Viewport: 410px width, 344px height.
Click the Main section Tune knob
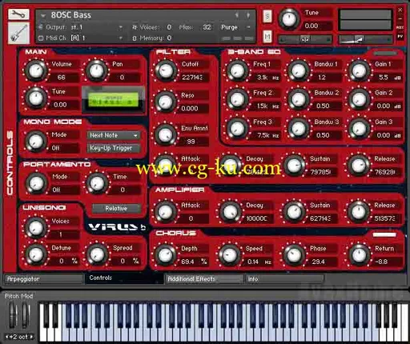point(36,98)
